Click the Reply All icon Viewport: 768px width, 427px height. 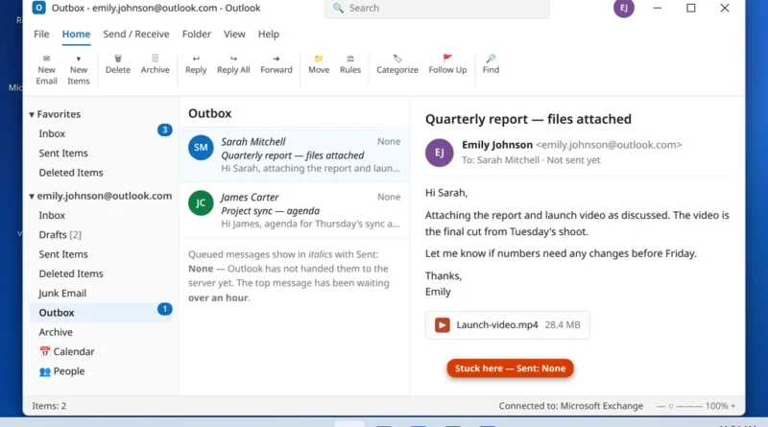click(233, 59)
